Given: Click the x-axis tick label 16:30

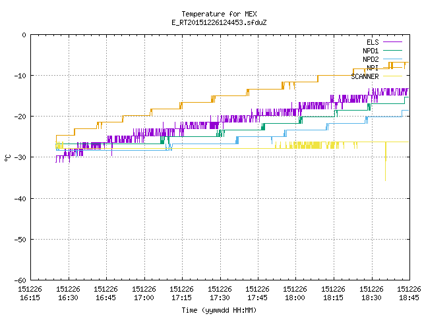Looking at the screenshot, I should (x=68, y=298).
